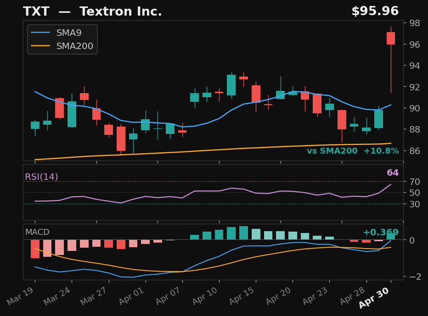Click the Mar 27 date axis label
The width and height of the screenshot is (428, 316).
[x=94, y=296]
